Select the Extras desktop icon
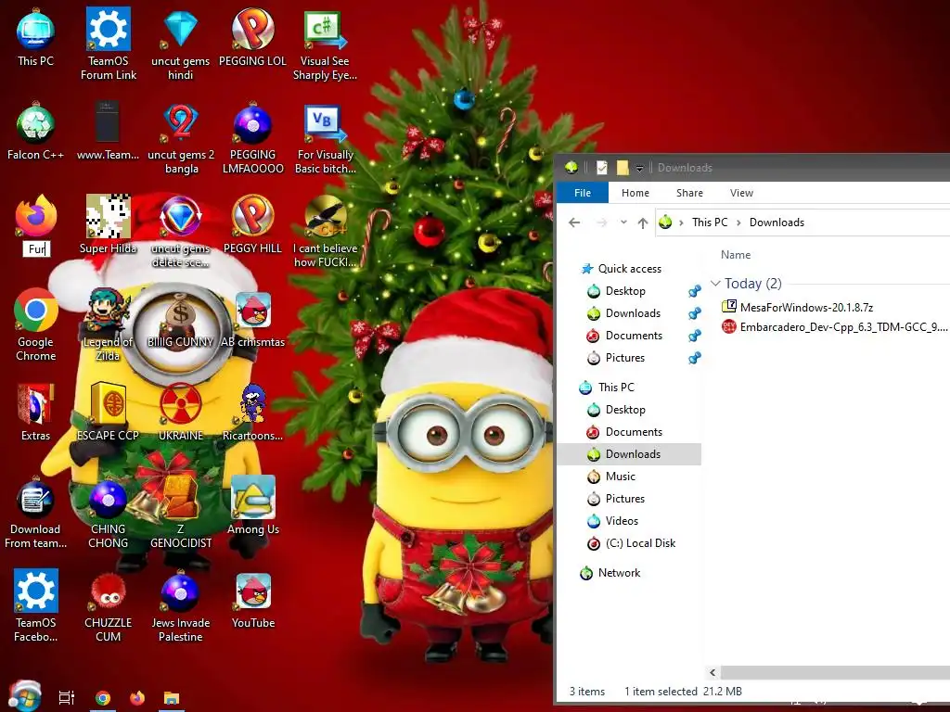Image resolution: width=950 pixels, height=712 pixels. [36, 412]
